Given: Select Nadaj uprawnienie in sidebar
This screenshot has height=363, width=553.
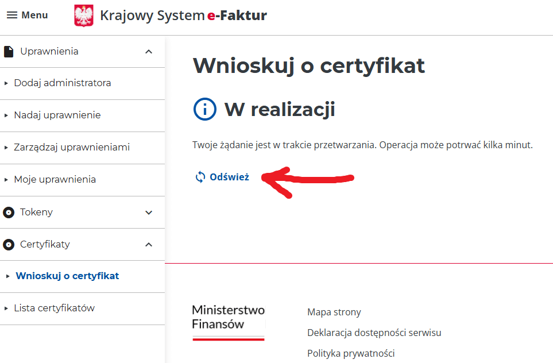Looking at the screenshot, I should [57, 115].
